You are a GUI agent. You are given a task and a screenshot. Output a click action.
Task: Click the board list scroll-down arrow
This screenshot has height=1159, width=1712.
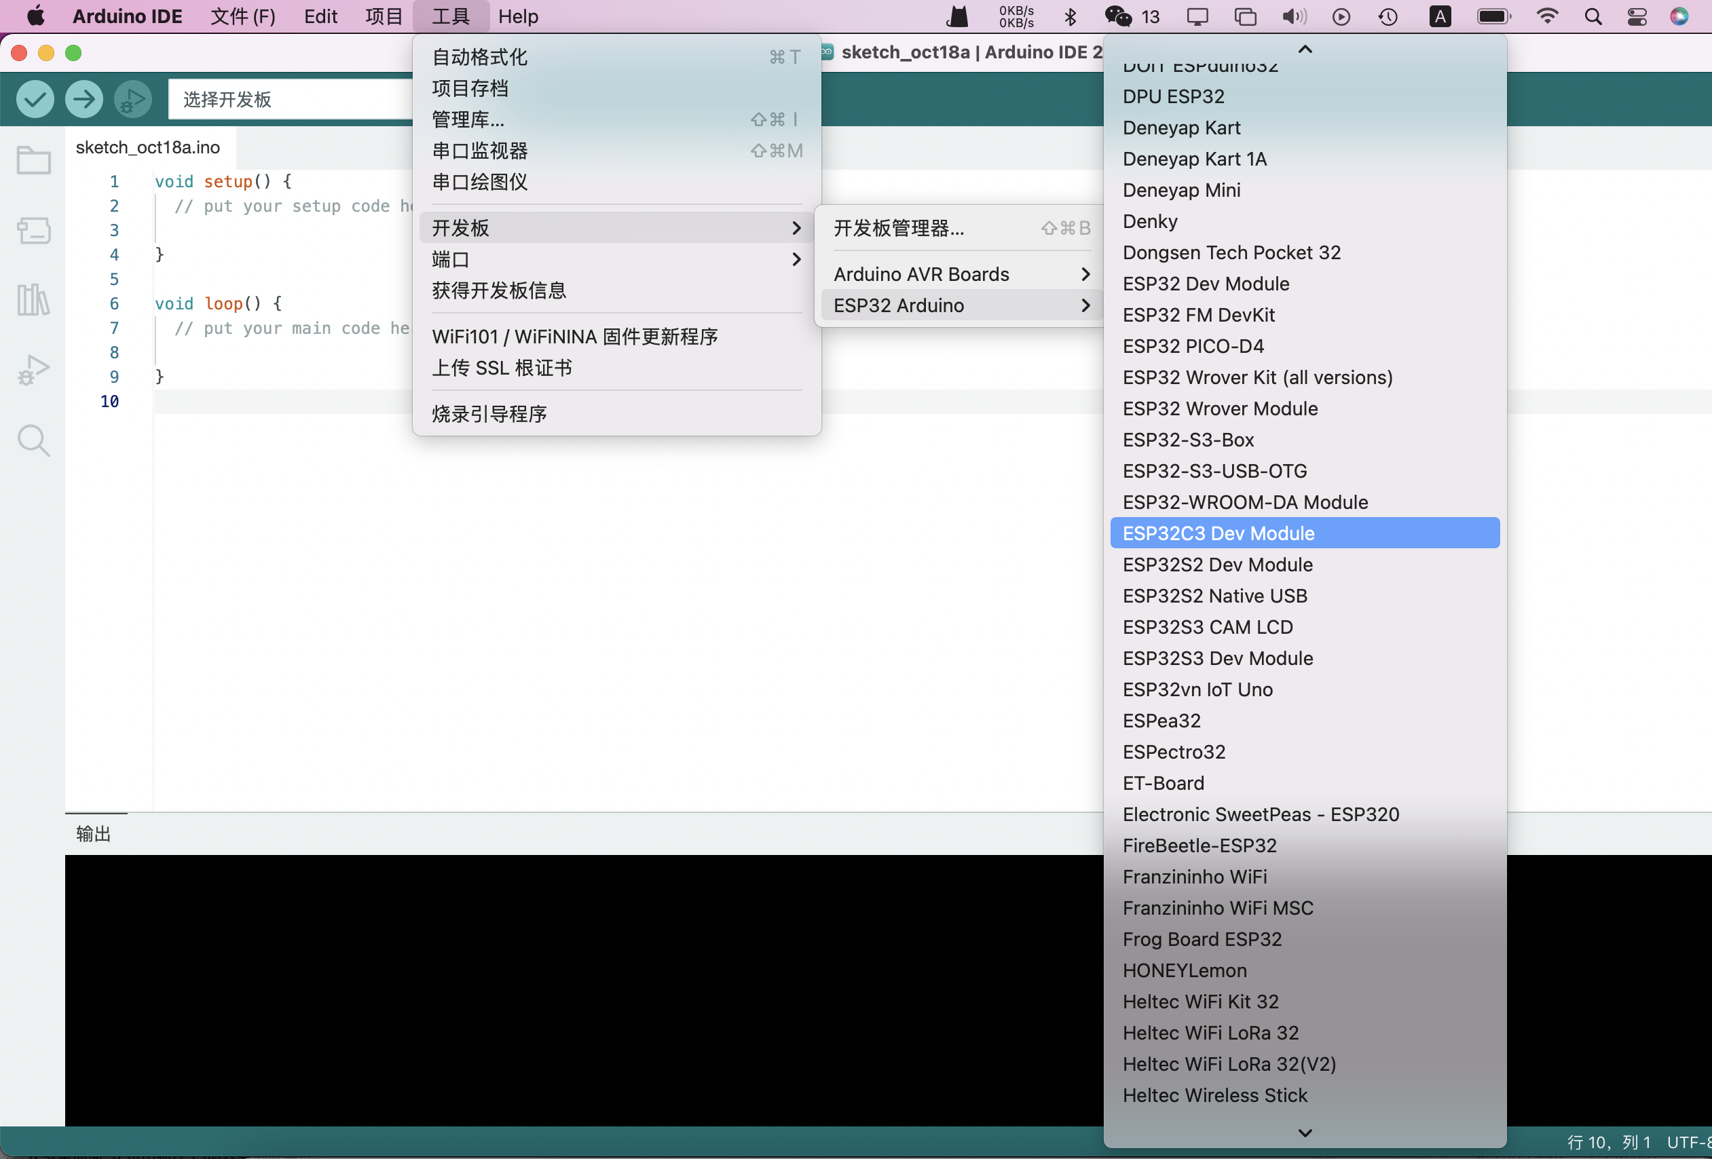click(1305, 1133)
